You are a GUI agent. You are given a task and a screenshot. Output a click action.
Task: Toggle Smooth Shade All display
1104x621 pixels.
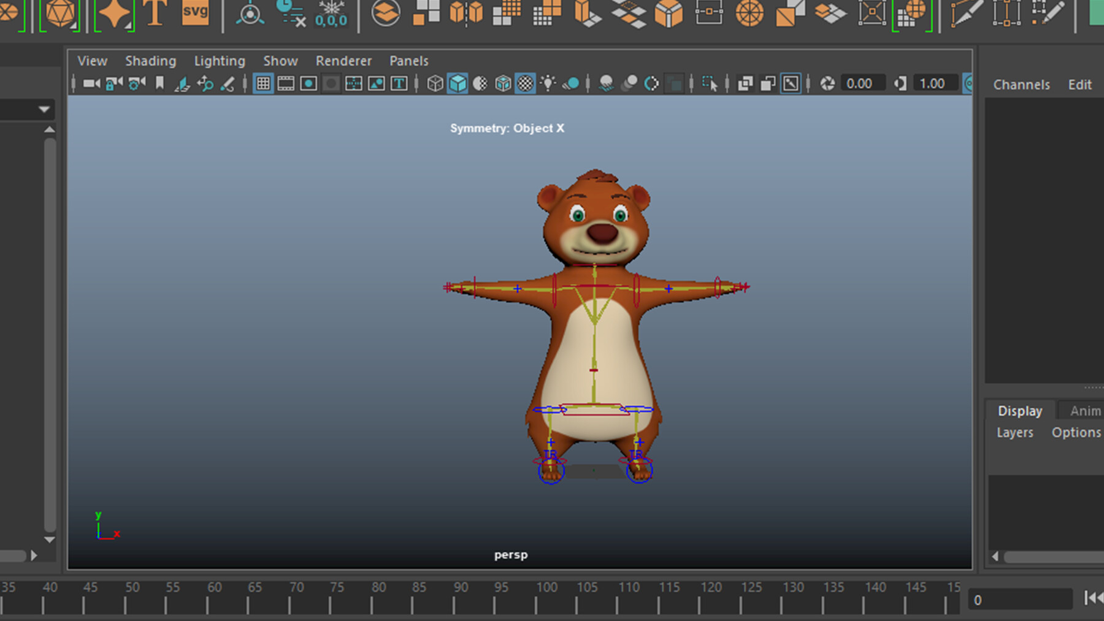pos(458,83)
